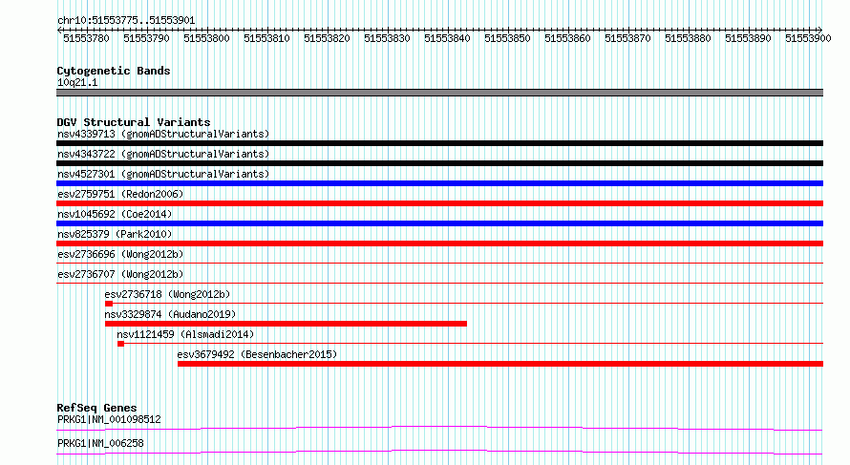The height and width of the screenshot is (465, 850).
Task: Click ruler position 51553870
Action: (627, 38)
